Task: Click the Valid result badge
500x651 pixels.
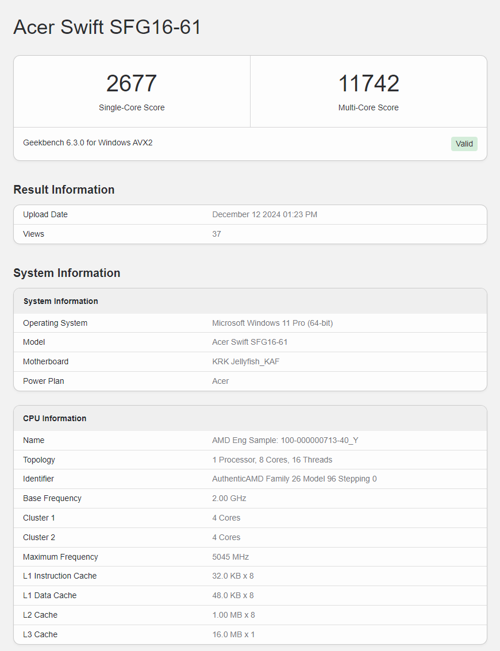Action: tap(464, 144)
